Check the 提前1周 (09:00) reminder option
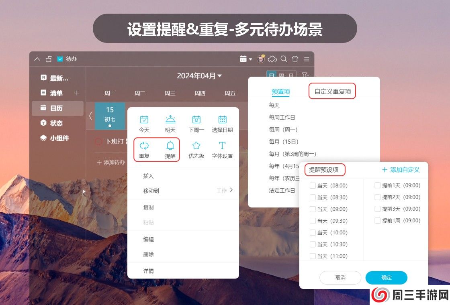450x305 pixels. pyautogui.click(x=377, y=220)
